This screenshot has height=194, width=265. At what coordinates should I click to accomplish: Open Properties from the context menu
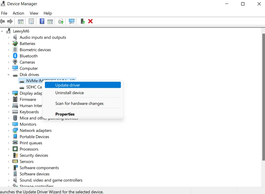click(65, 114)
